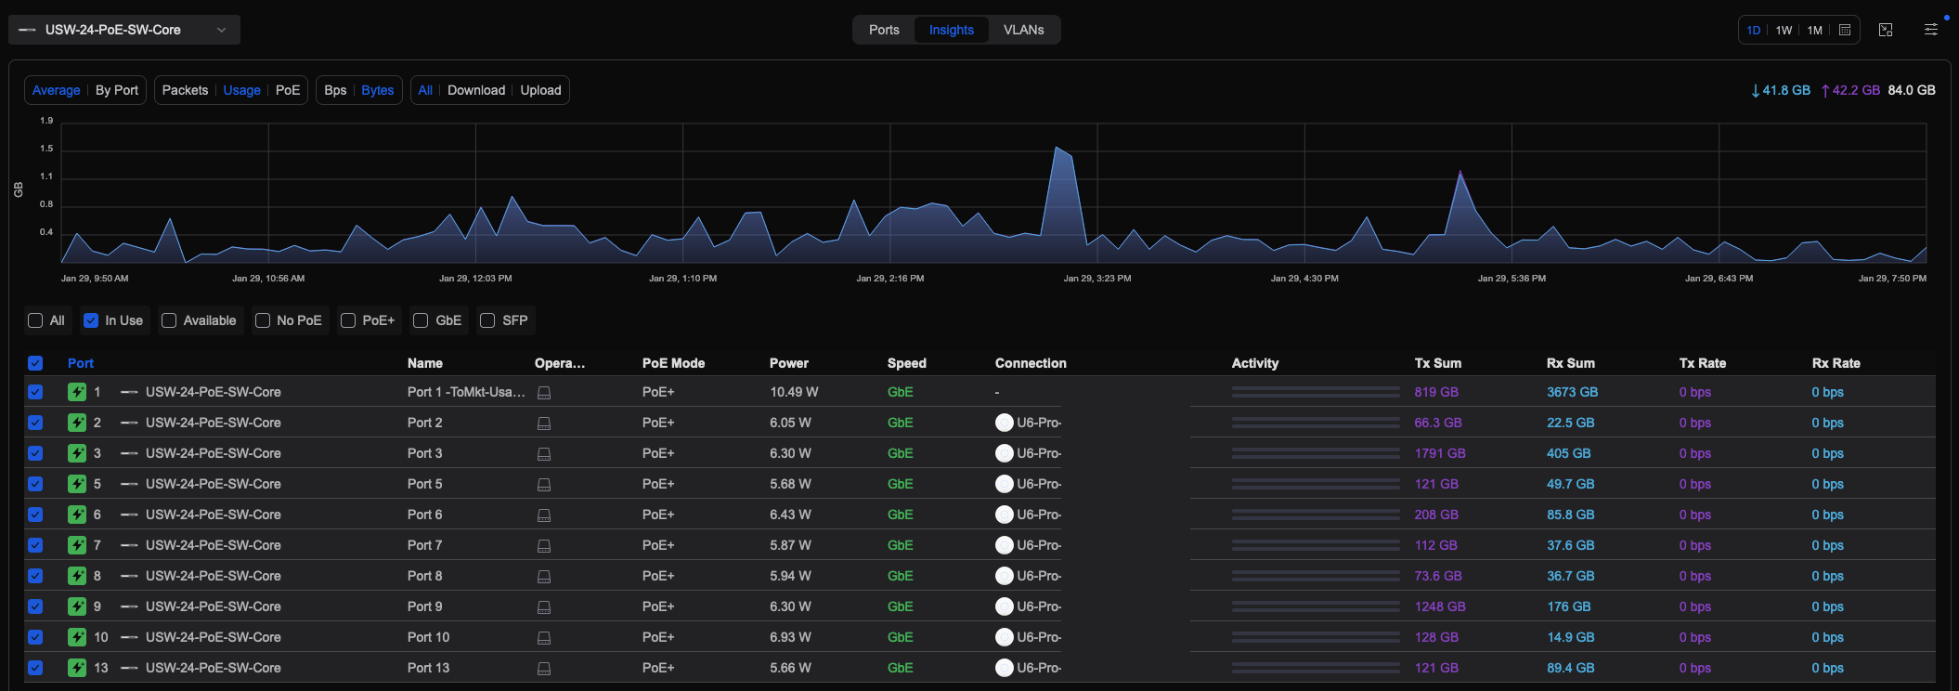Image resolution: width=1959 pixels, height=691 pixels.
Task: Open the settings sliders icon
Action: point(1930,30)
